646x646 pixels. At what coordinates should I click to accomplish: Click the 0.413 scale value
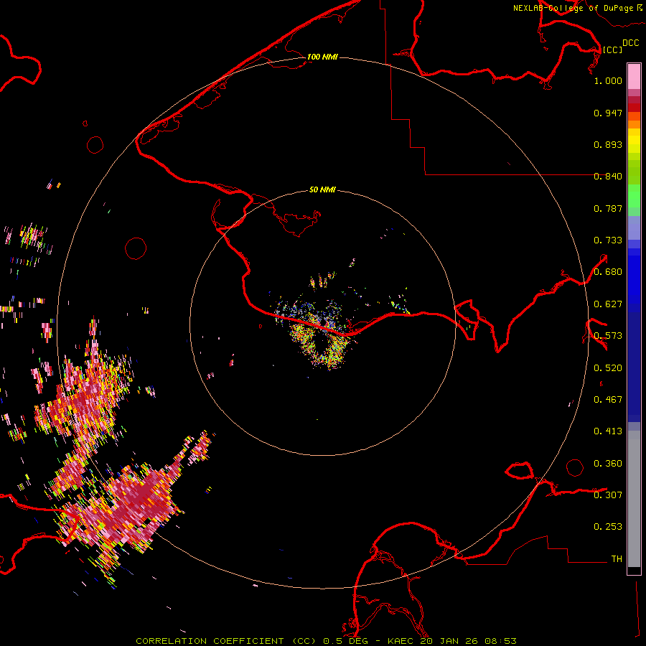coord(608,431)
